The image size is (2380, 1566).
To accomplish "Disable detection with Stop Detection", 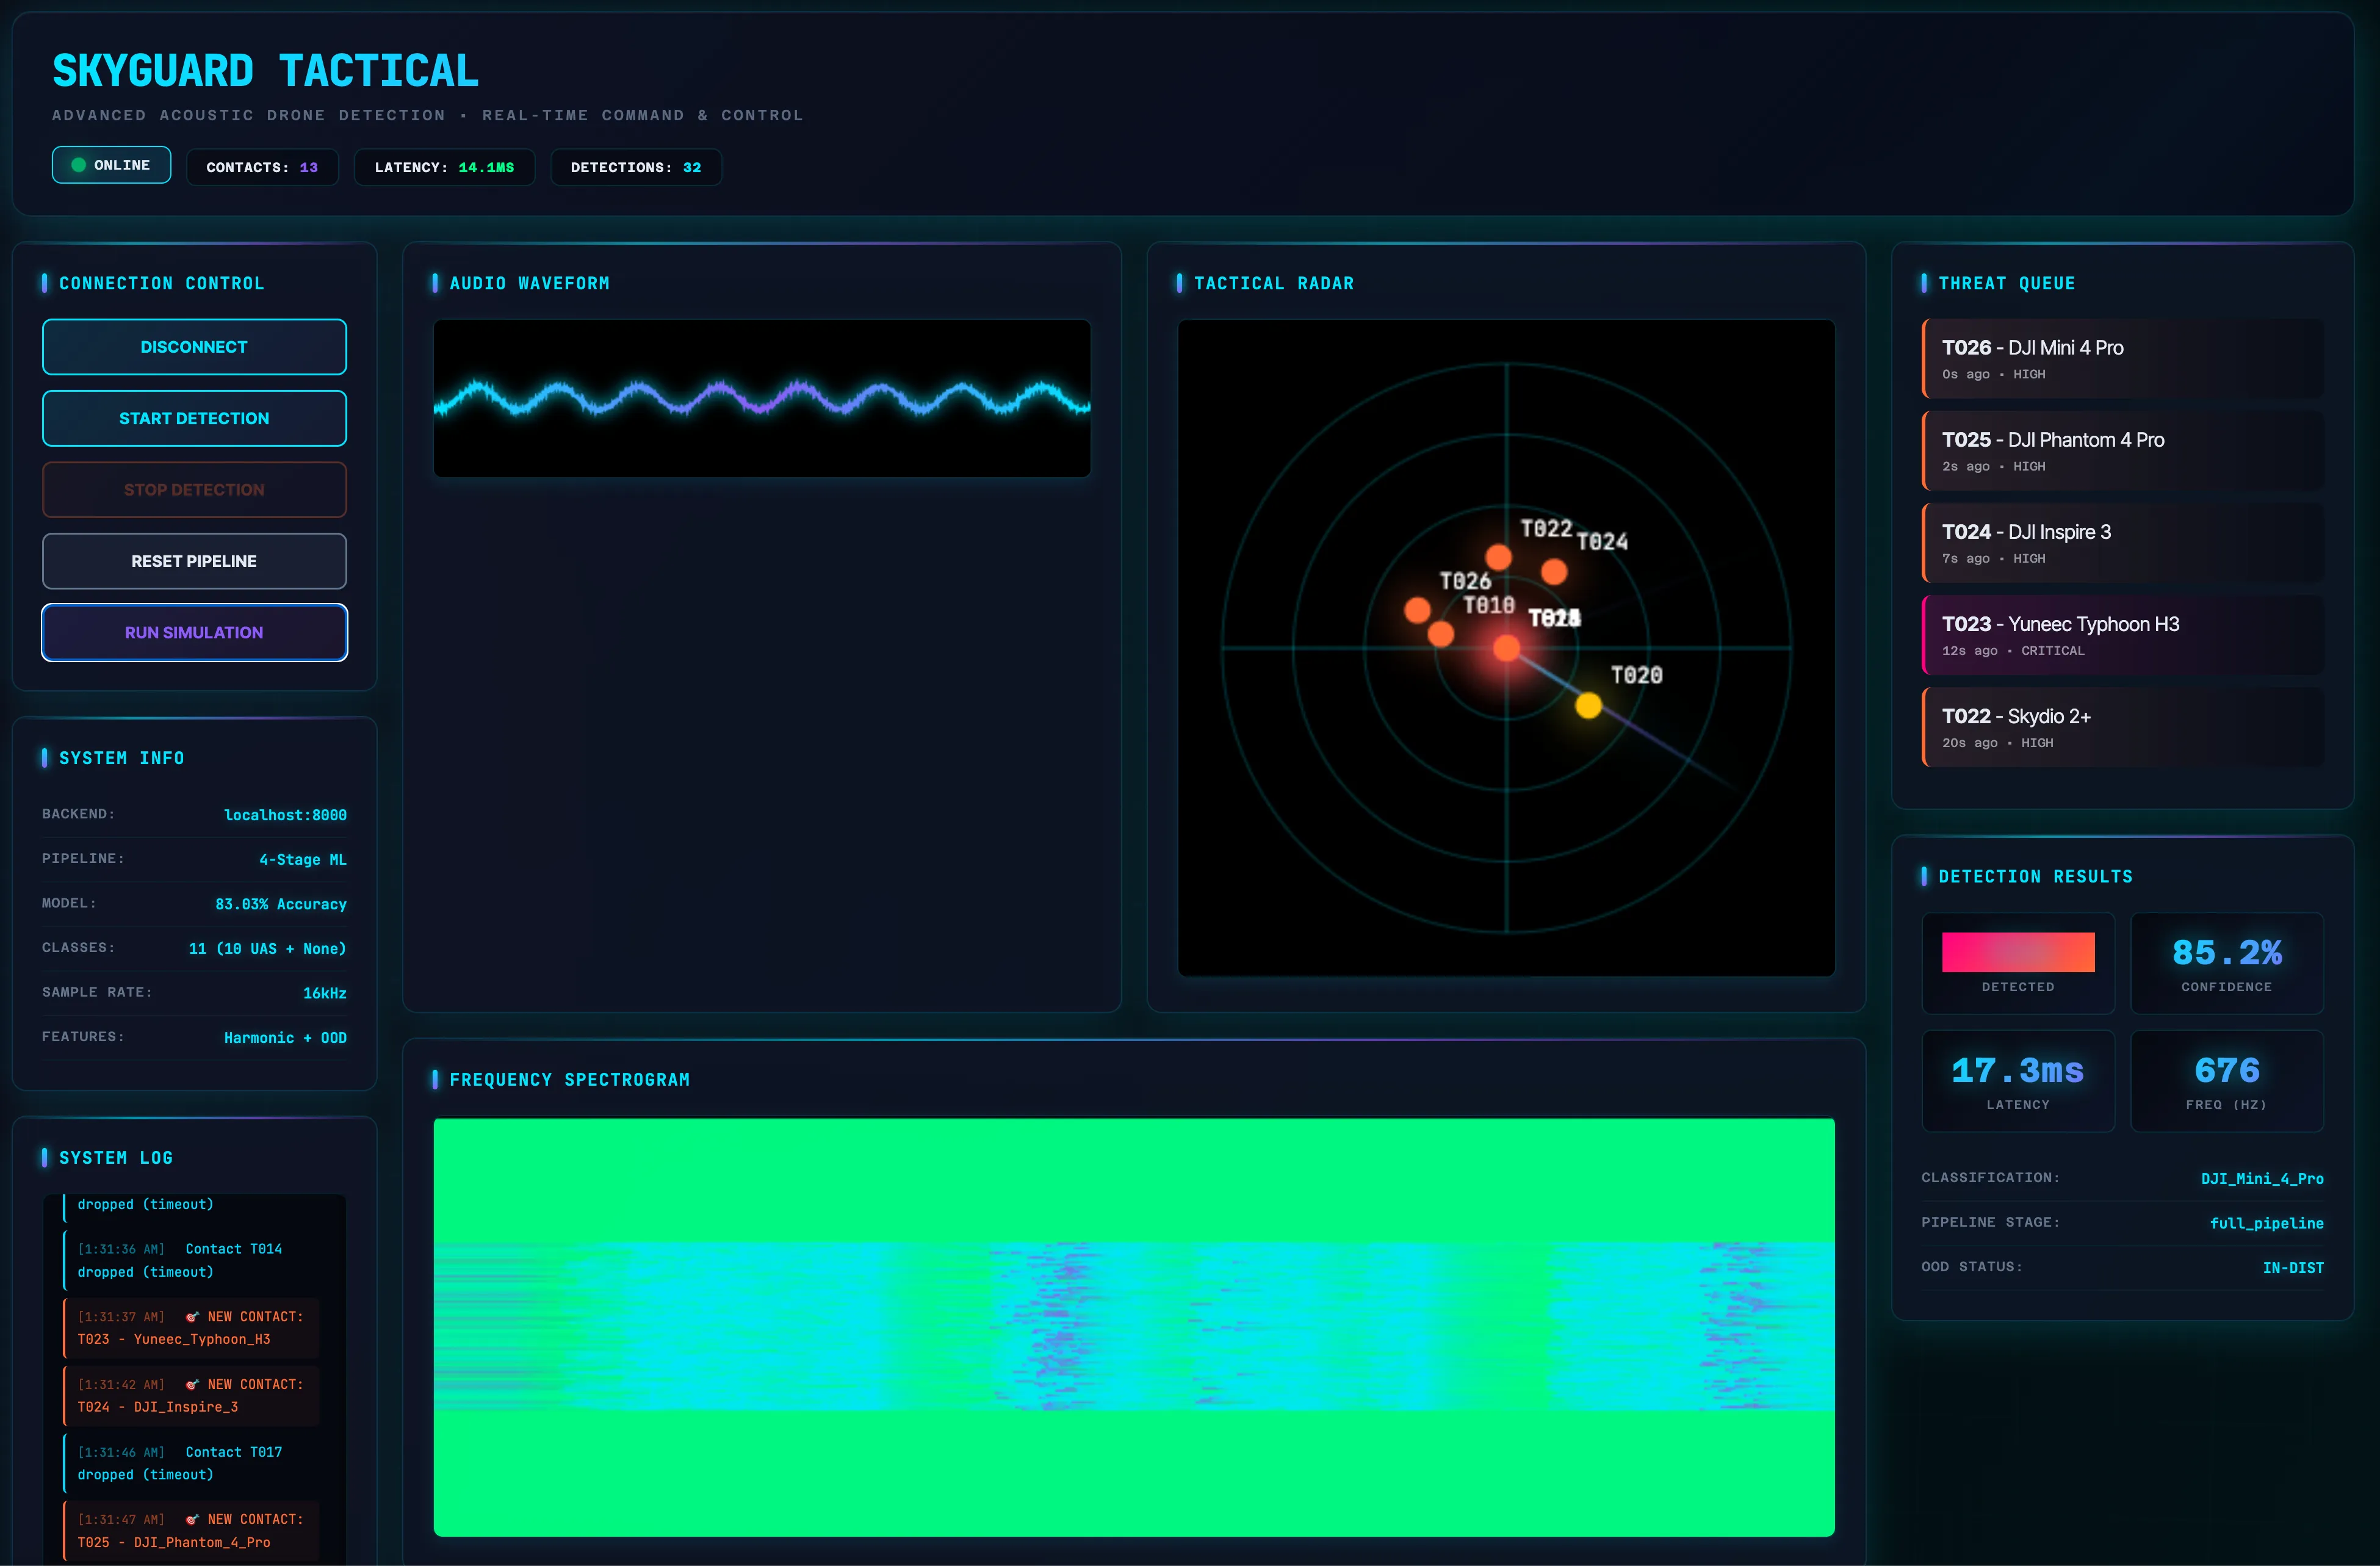I will tap(194, 489).
